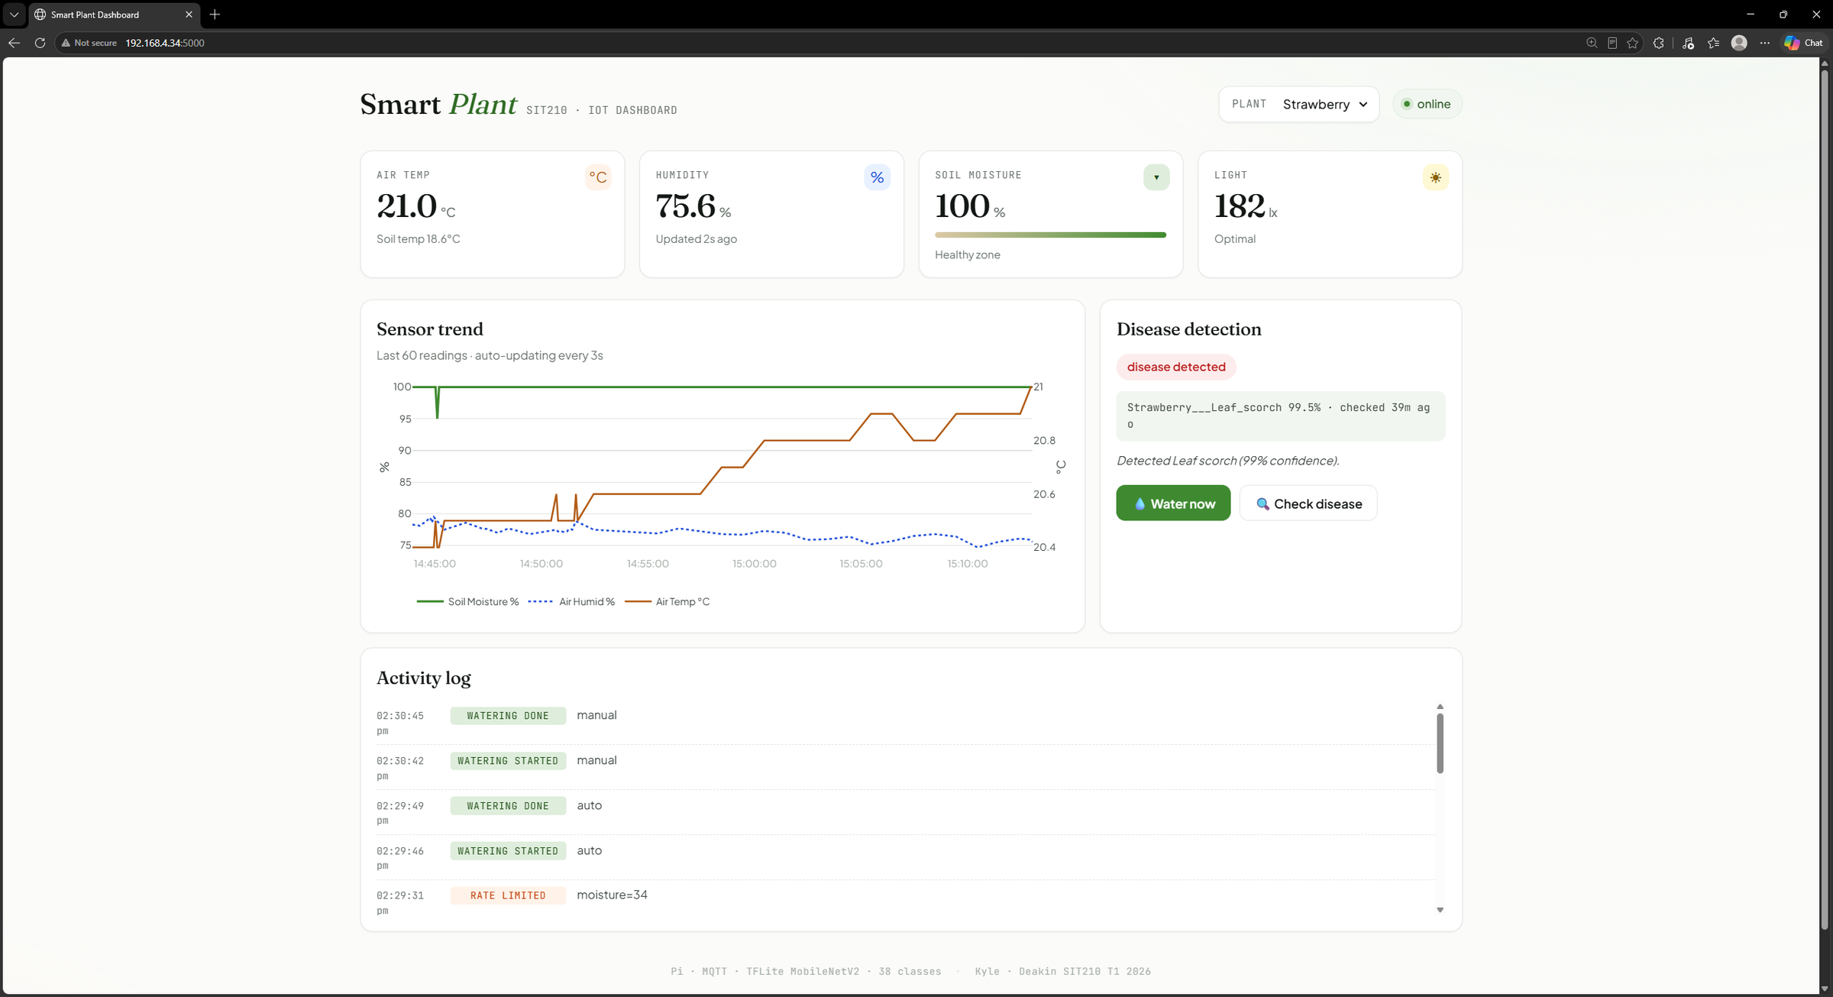Screen dimensions: 1833x997
Task: Click the humidity percent icon
Action: [x=877, y=177]
